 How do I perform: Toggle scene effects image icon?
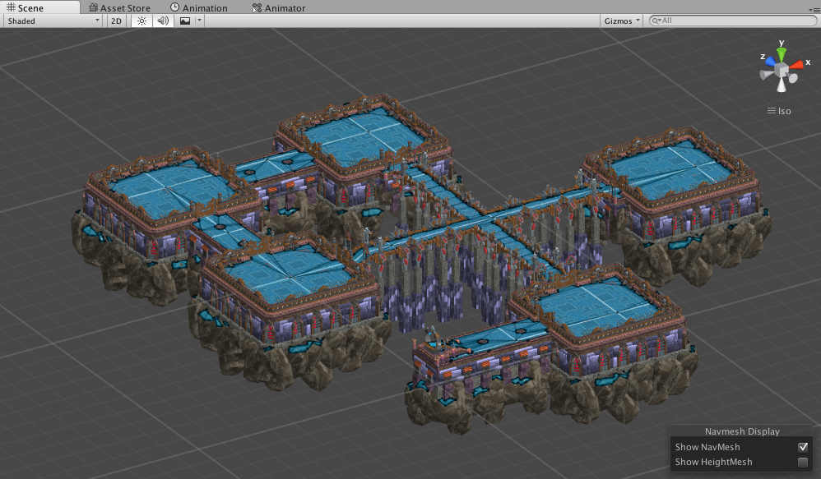(185, 21)
